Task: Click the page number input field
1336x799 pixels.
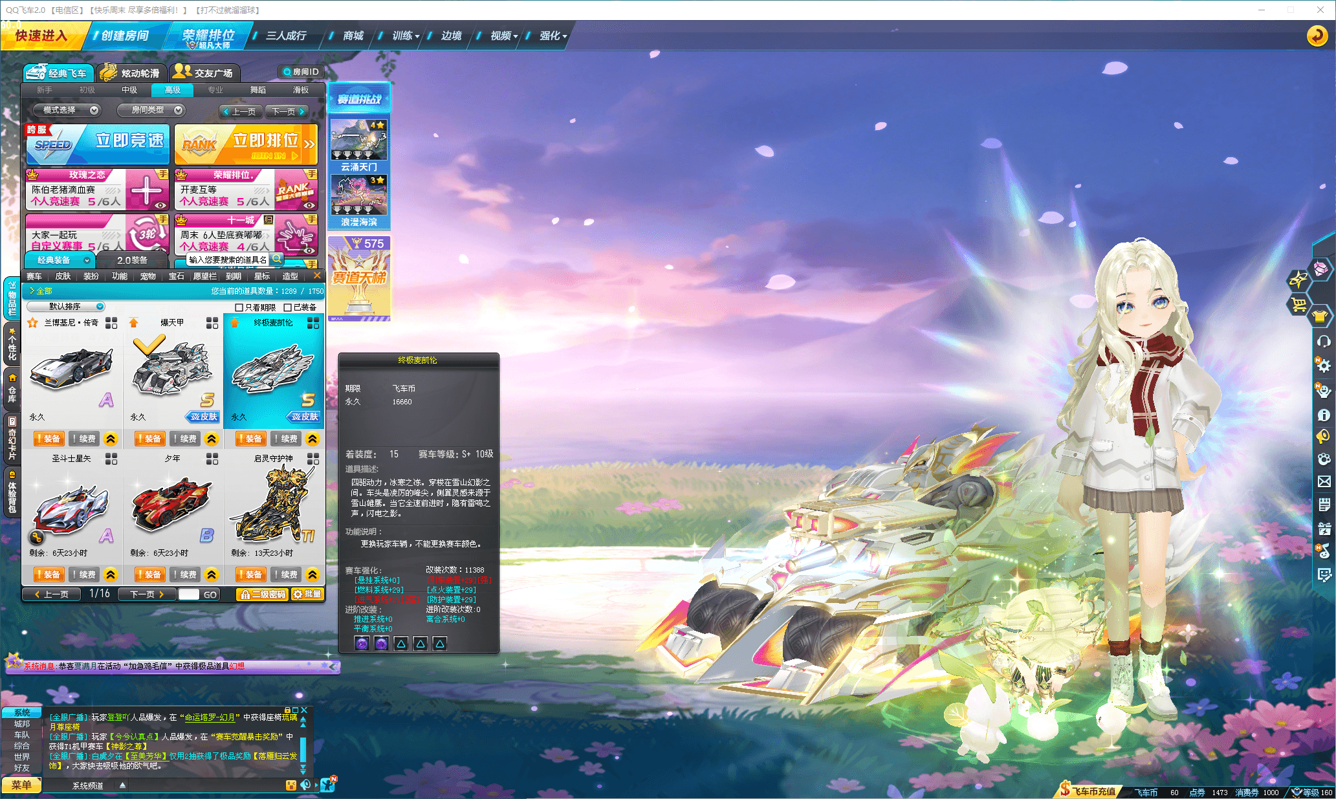Action: pos(188,595)
